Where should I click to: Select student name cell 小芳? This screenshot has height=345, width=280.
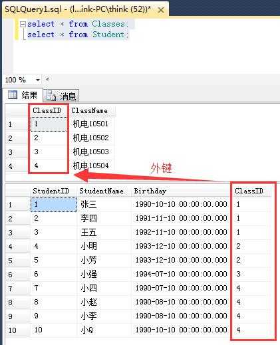[104, 260]
